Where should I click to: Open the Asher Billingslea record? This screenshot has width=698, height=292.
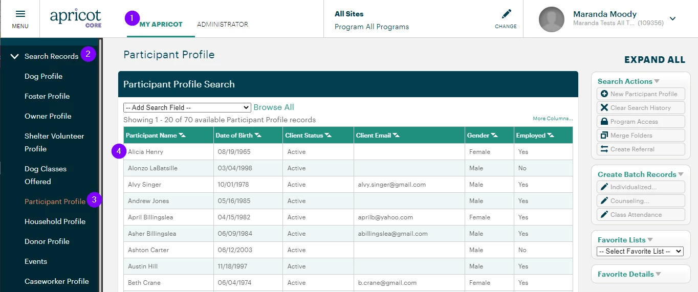pos(152,234)
